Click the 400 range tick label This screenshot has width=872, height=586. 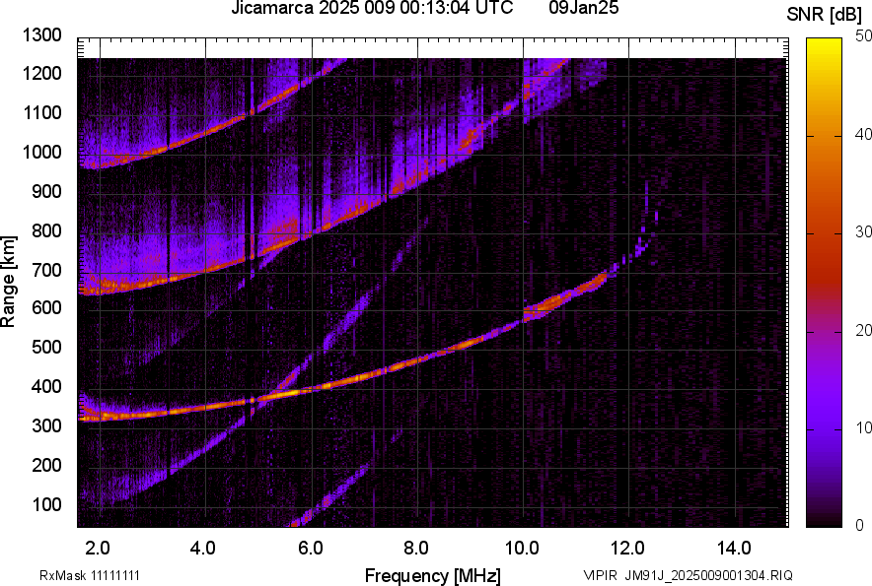pyautogui.click(x=46, y=386)
